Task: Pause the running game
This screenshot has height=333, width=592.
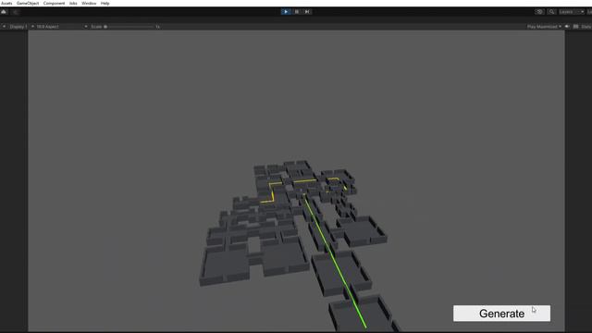Action: click(297, 12)
